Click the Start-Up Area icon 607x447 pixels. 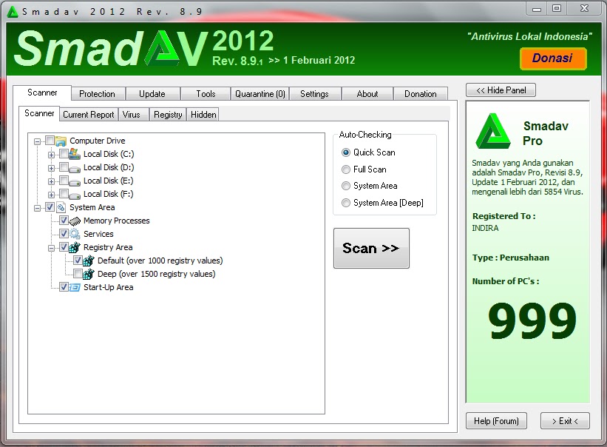click(x=75, y=287)
